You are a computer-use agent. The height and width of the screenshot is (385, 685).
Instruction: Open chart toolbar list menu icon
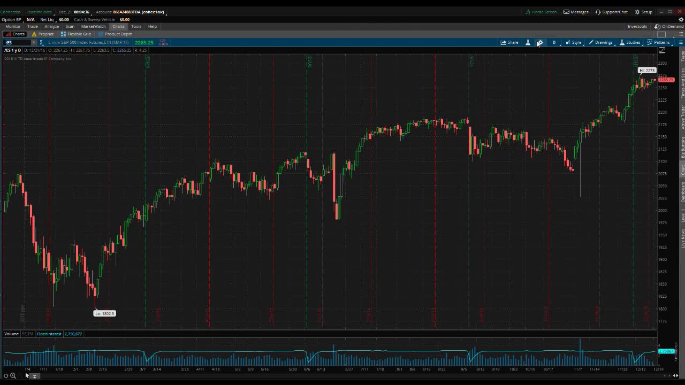[x=681, y=42]
